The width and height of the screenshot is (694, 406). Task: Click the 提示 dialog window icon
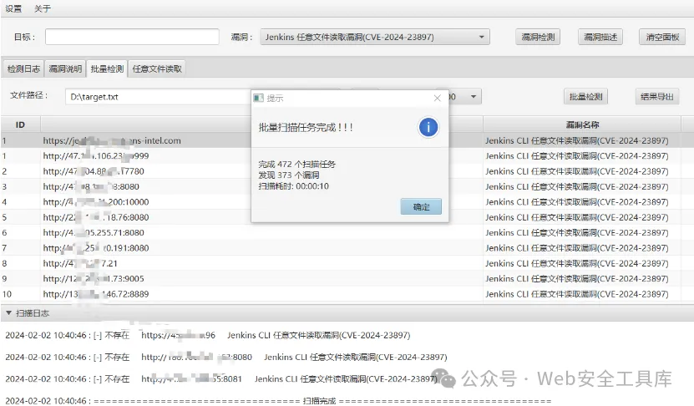(x=259, y=98)
